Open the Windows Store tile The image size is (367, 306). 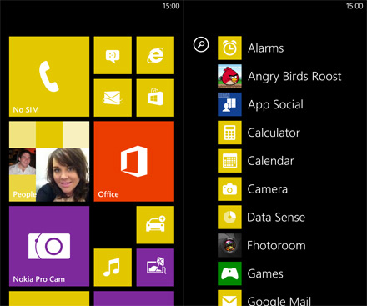[x=155, y=98]
